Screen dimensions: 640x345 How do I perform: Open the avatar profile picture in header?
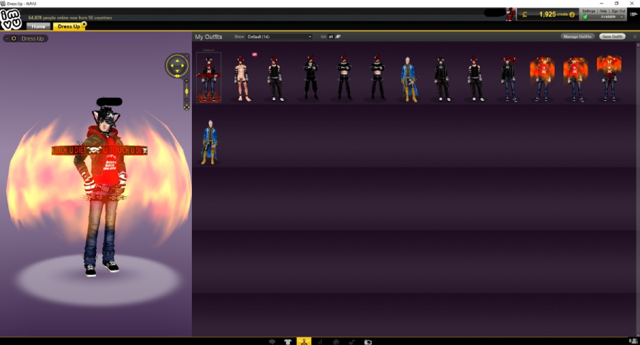[x=511, y=14]
